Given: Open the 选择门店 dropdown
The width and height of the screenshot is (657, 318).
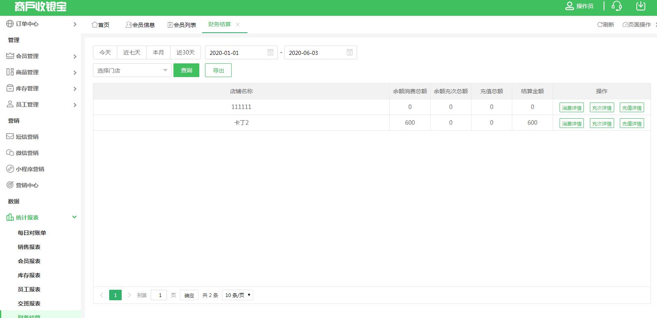Looking at the screenshot, I should click(x=132, y=71).
